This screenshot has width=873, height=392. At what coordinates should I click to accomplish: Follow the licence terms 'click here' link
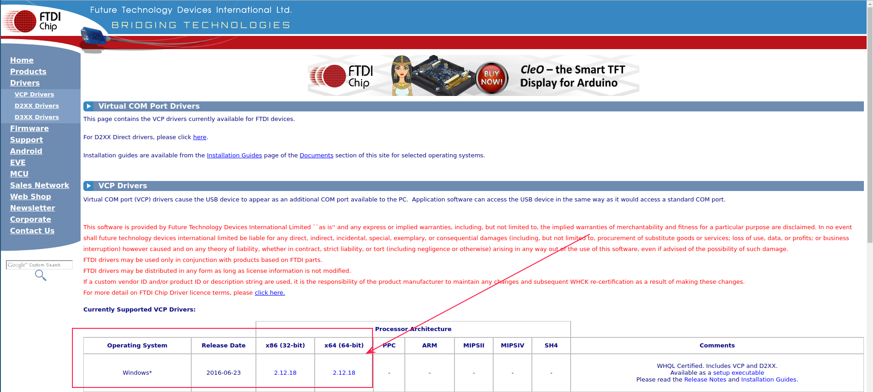[270, 292]
